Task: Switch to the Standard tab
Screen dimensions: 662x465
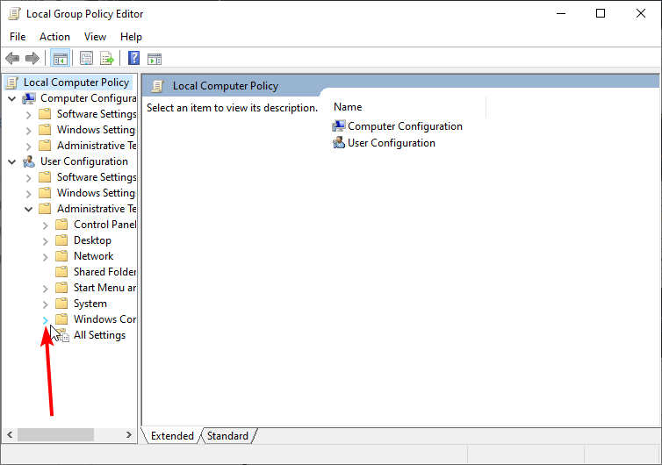Action: coord(227,435)
